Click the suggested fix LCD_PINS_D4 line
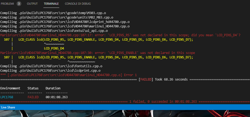The width and height of the screenshot is (250, 117). 54,48
